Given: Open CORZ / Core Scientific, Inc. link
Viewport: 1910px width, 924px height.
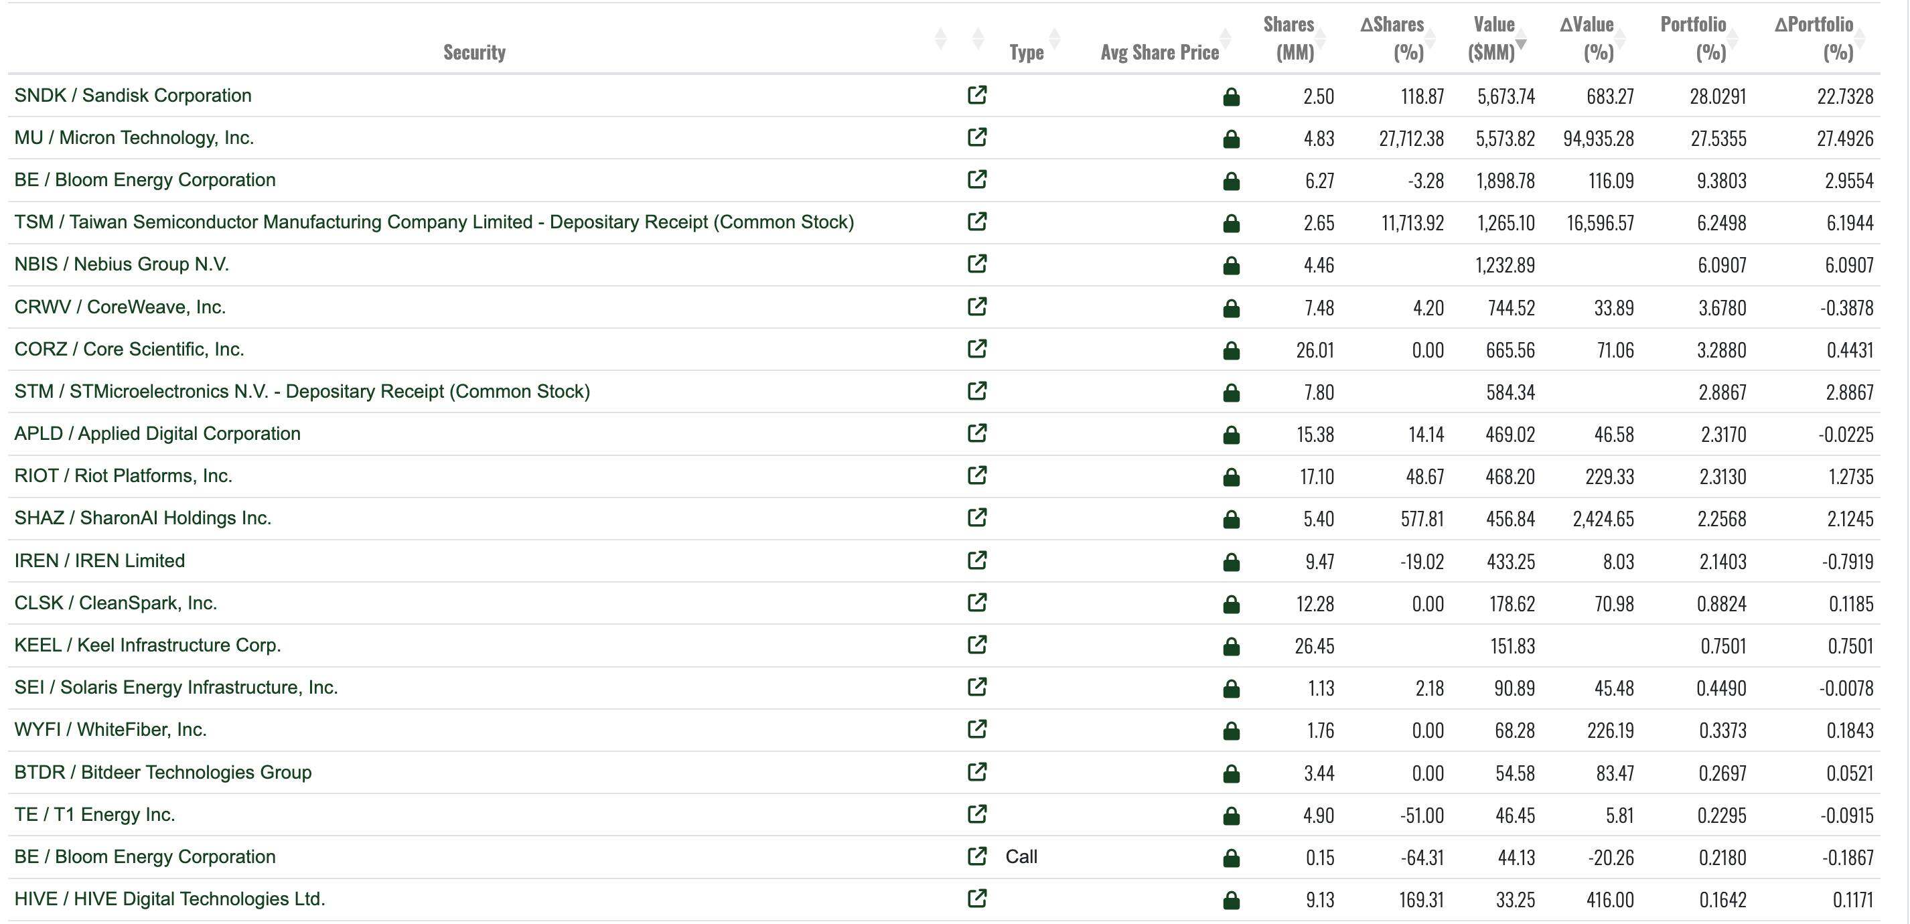Looking at the screenshot, I should [129, 350].
